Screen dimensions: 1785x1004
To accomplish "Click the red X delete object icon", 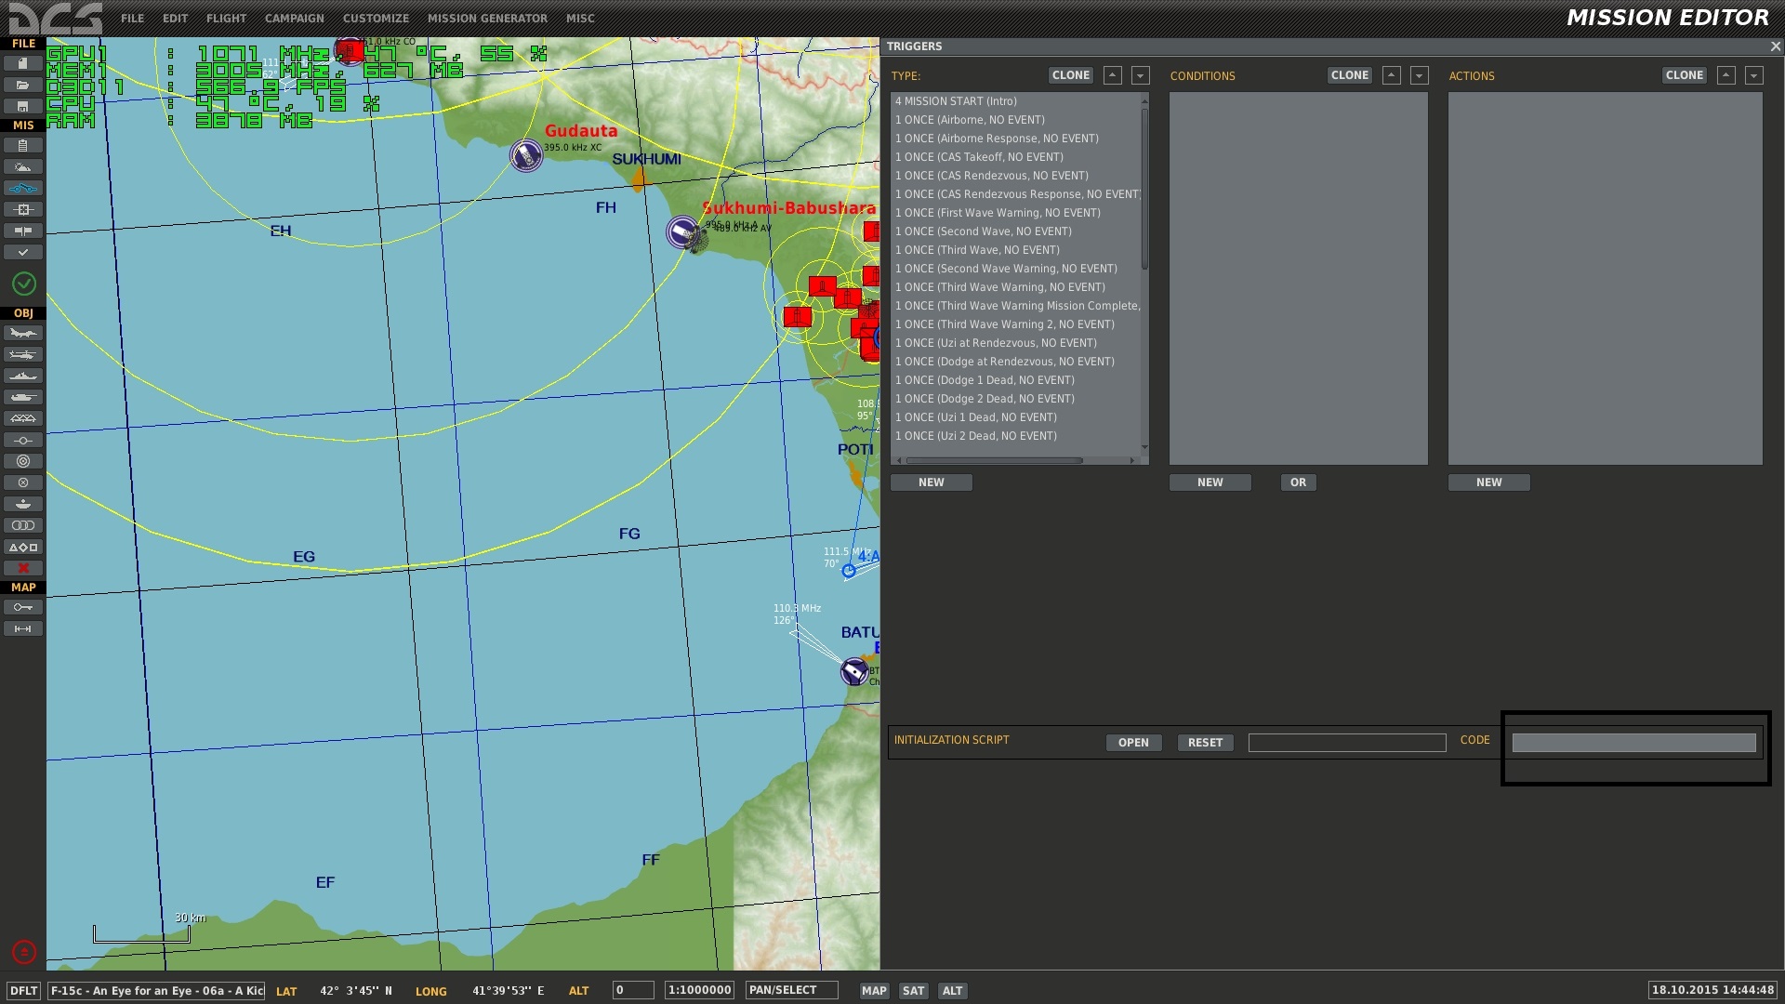I will pos(23,568).
